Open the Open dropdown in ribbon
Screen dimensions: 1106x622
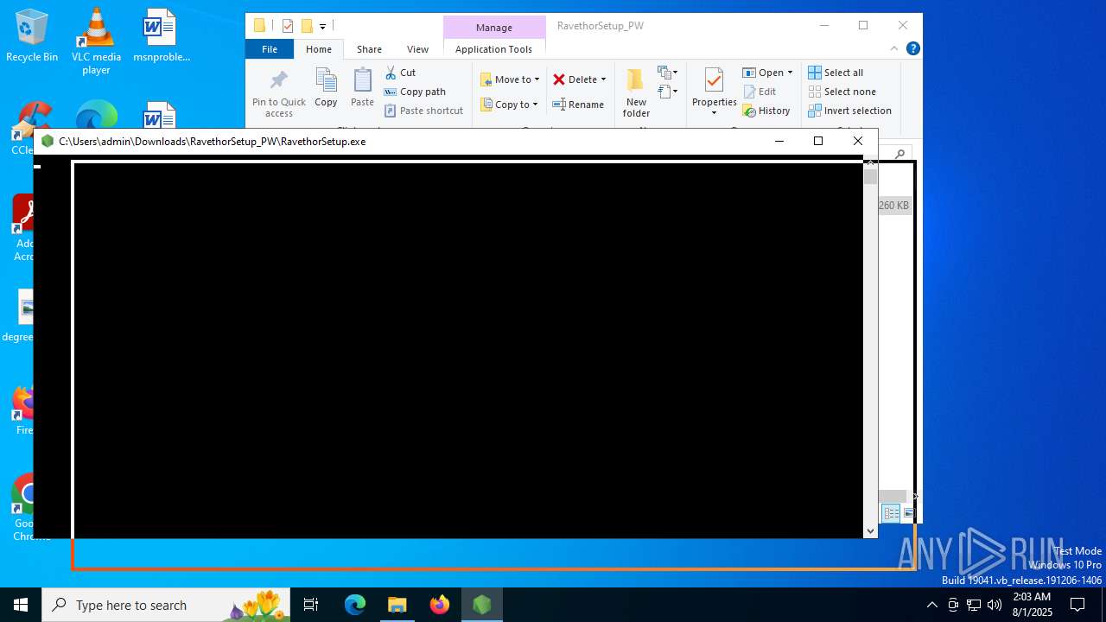click(767, 73)
